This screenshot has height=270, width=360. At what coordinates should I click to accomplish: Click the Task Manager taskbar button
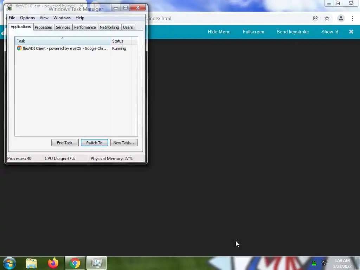tap(97, 263)
